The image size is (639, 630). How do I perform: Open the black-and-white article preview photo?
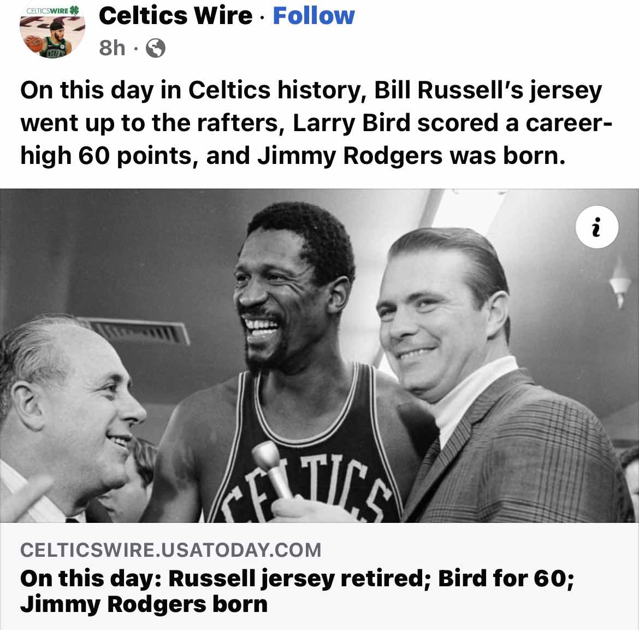319,355
